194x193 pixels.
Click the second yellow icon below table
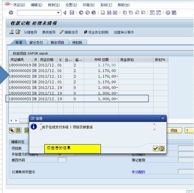point(18,130)
